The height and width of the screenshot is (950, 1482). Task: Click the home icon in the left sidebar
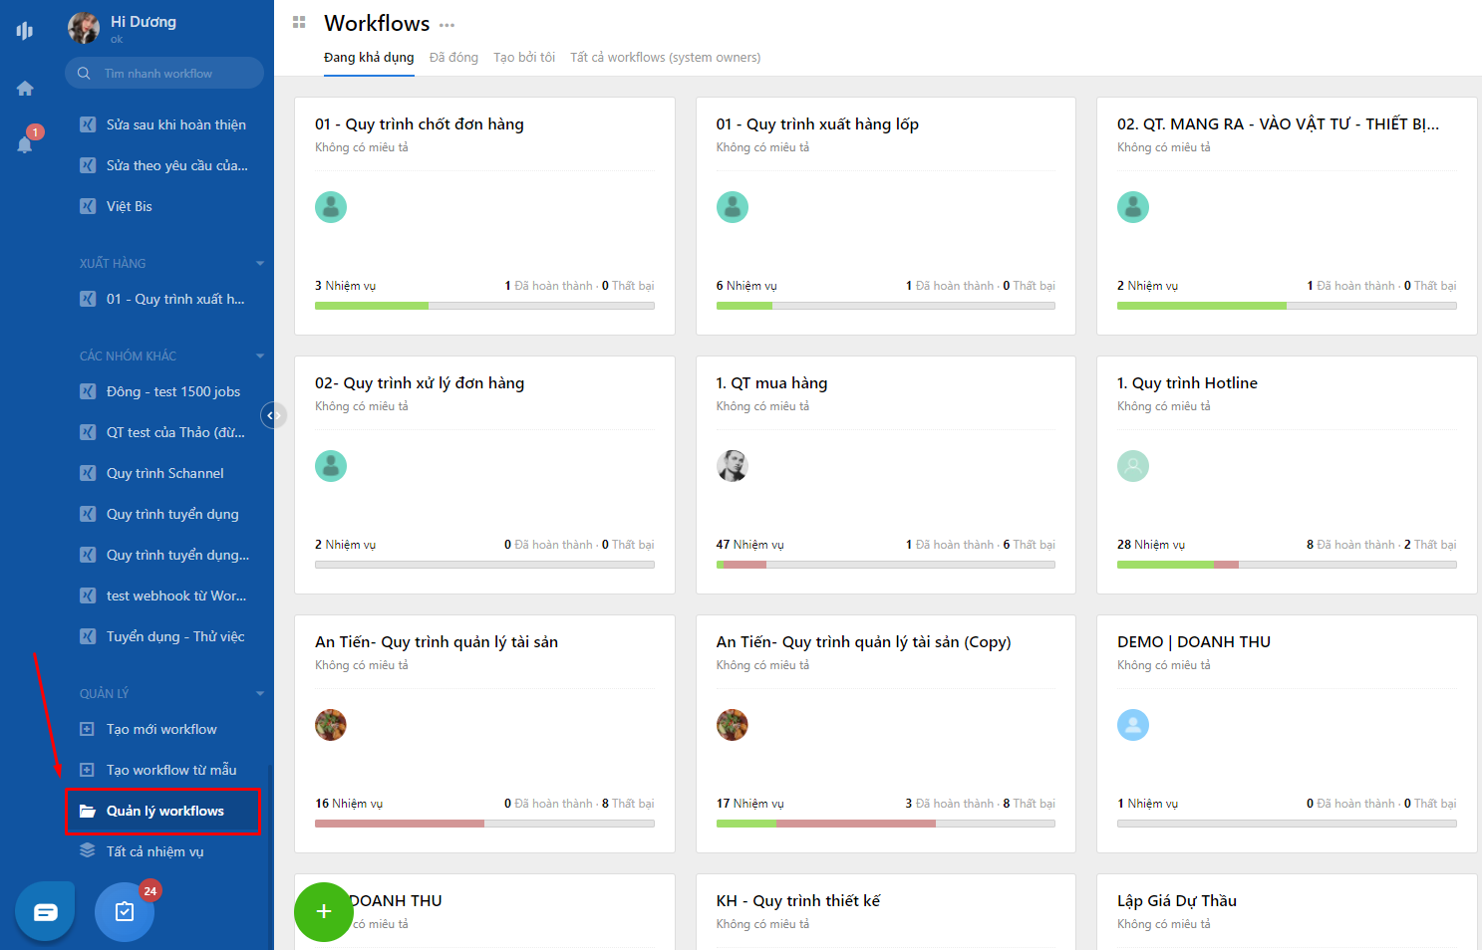24,88
